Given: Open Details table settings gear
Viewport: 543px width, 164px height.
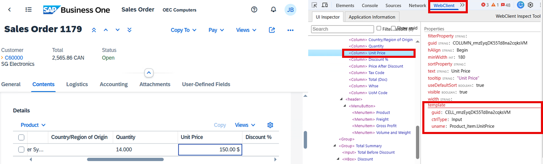Looking at the screenshot, I should tap(270, 125).
